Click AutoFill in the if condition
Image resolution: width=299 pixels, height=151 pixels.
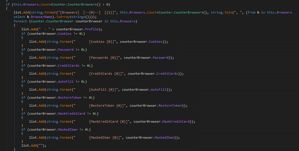pos(66,82)
